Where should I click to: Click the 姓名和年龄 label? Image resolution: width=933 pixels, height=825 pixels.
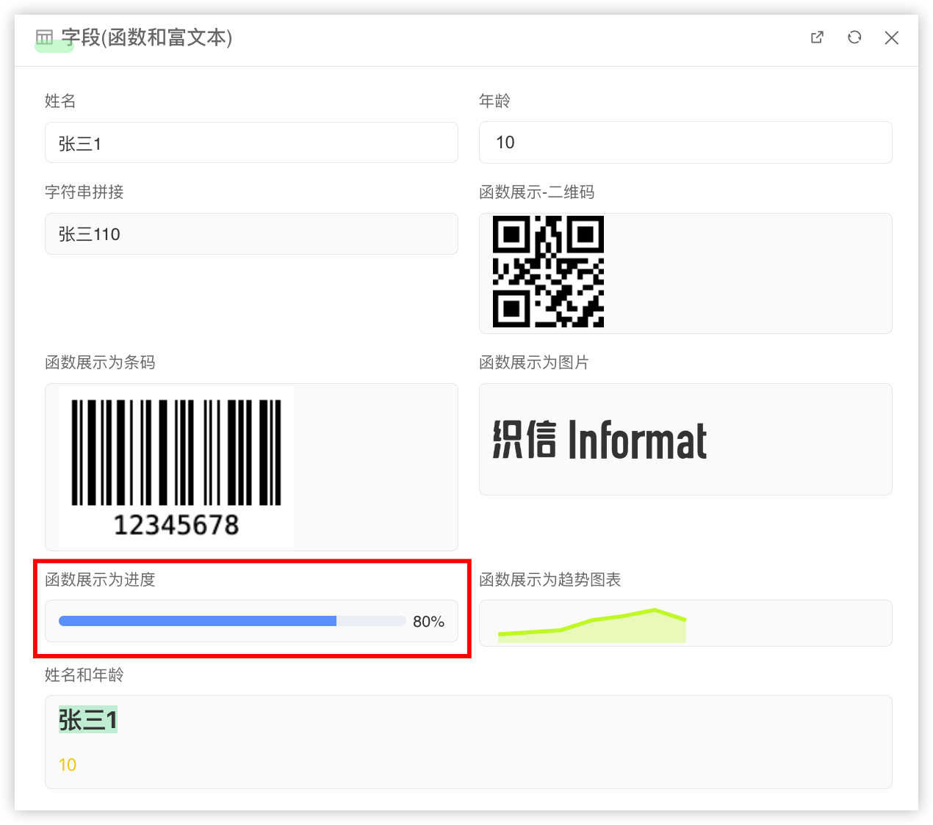pyautogui.click(x=84, y=675)
